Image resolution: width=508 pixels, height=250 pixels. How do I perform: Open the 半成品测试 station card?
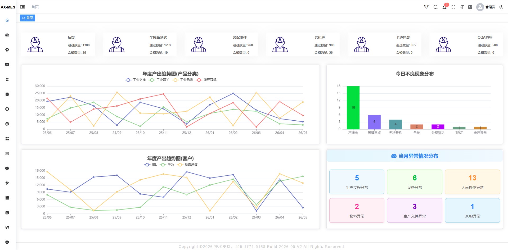pos(140,44)
